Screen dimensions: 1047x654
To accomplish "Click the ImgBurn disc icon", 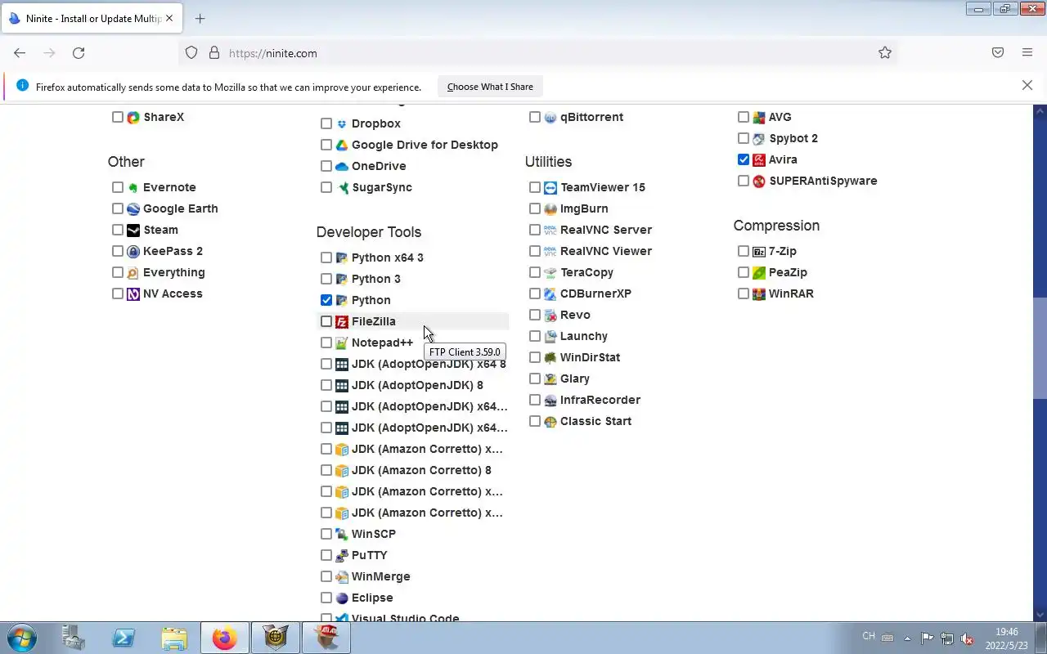I will click(x=550, y=208).
